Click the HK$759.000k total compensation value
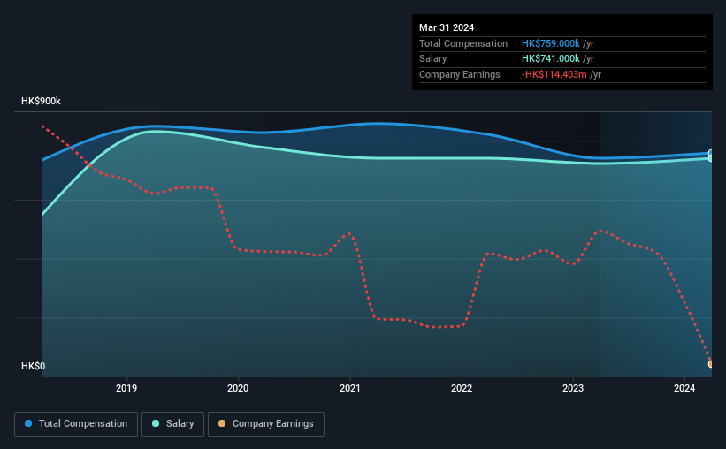This screenshot has width=726, height=449. coord(551,43)
